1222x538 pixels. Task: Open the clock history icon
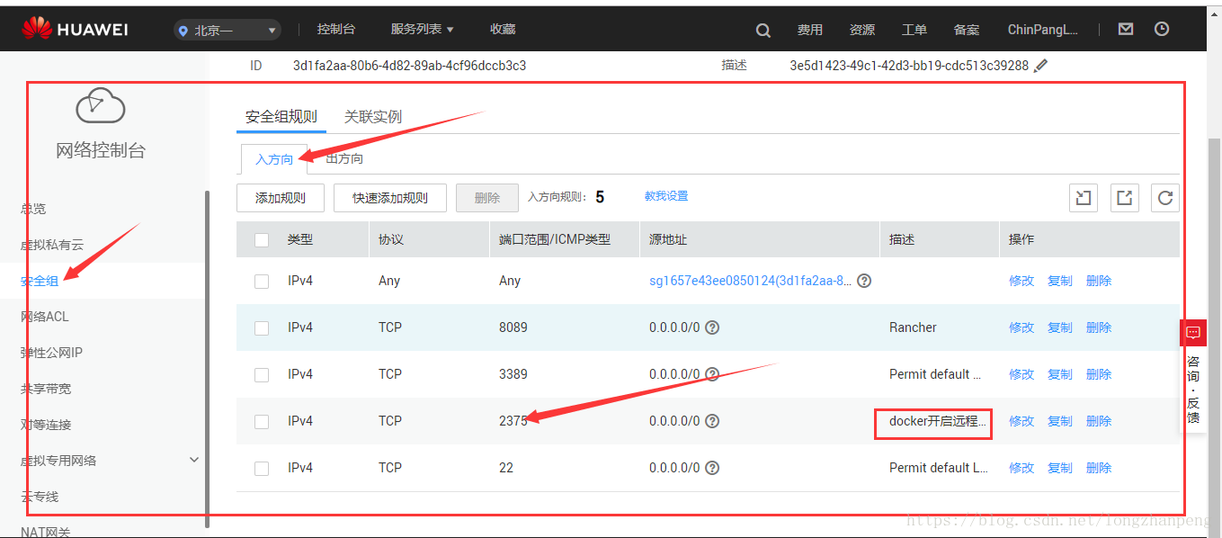(1162, 30)
